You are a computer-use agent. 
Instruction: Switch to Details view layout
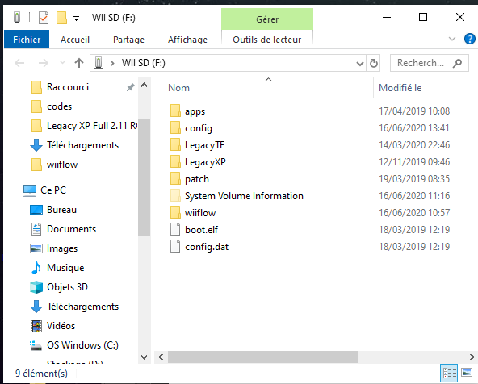(x=450, y=373)
